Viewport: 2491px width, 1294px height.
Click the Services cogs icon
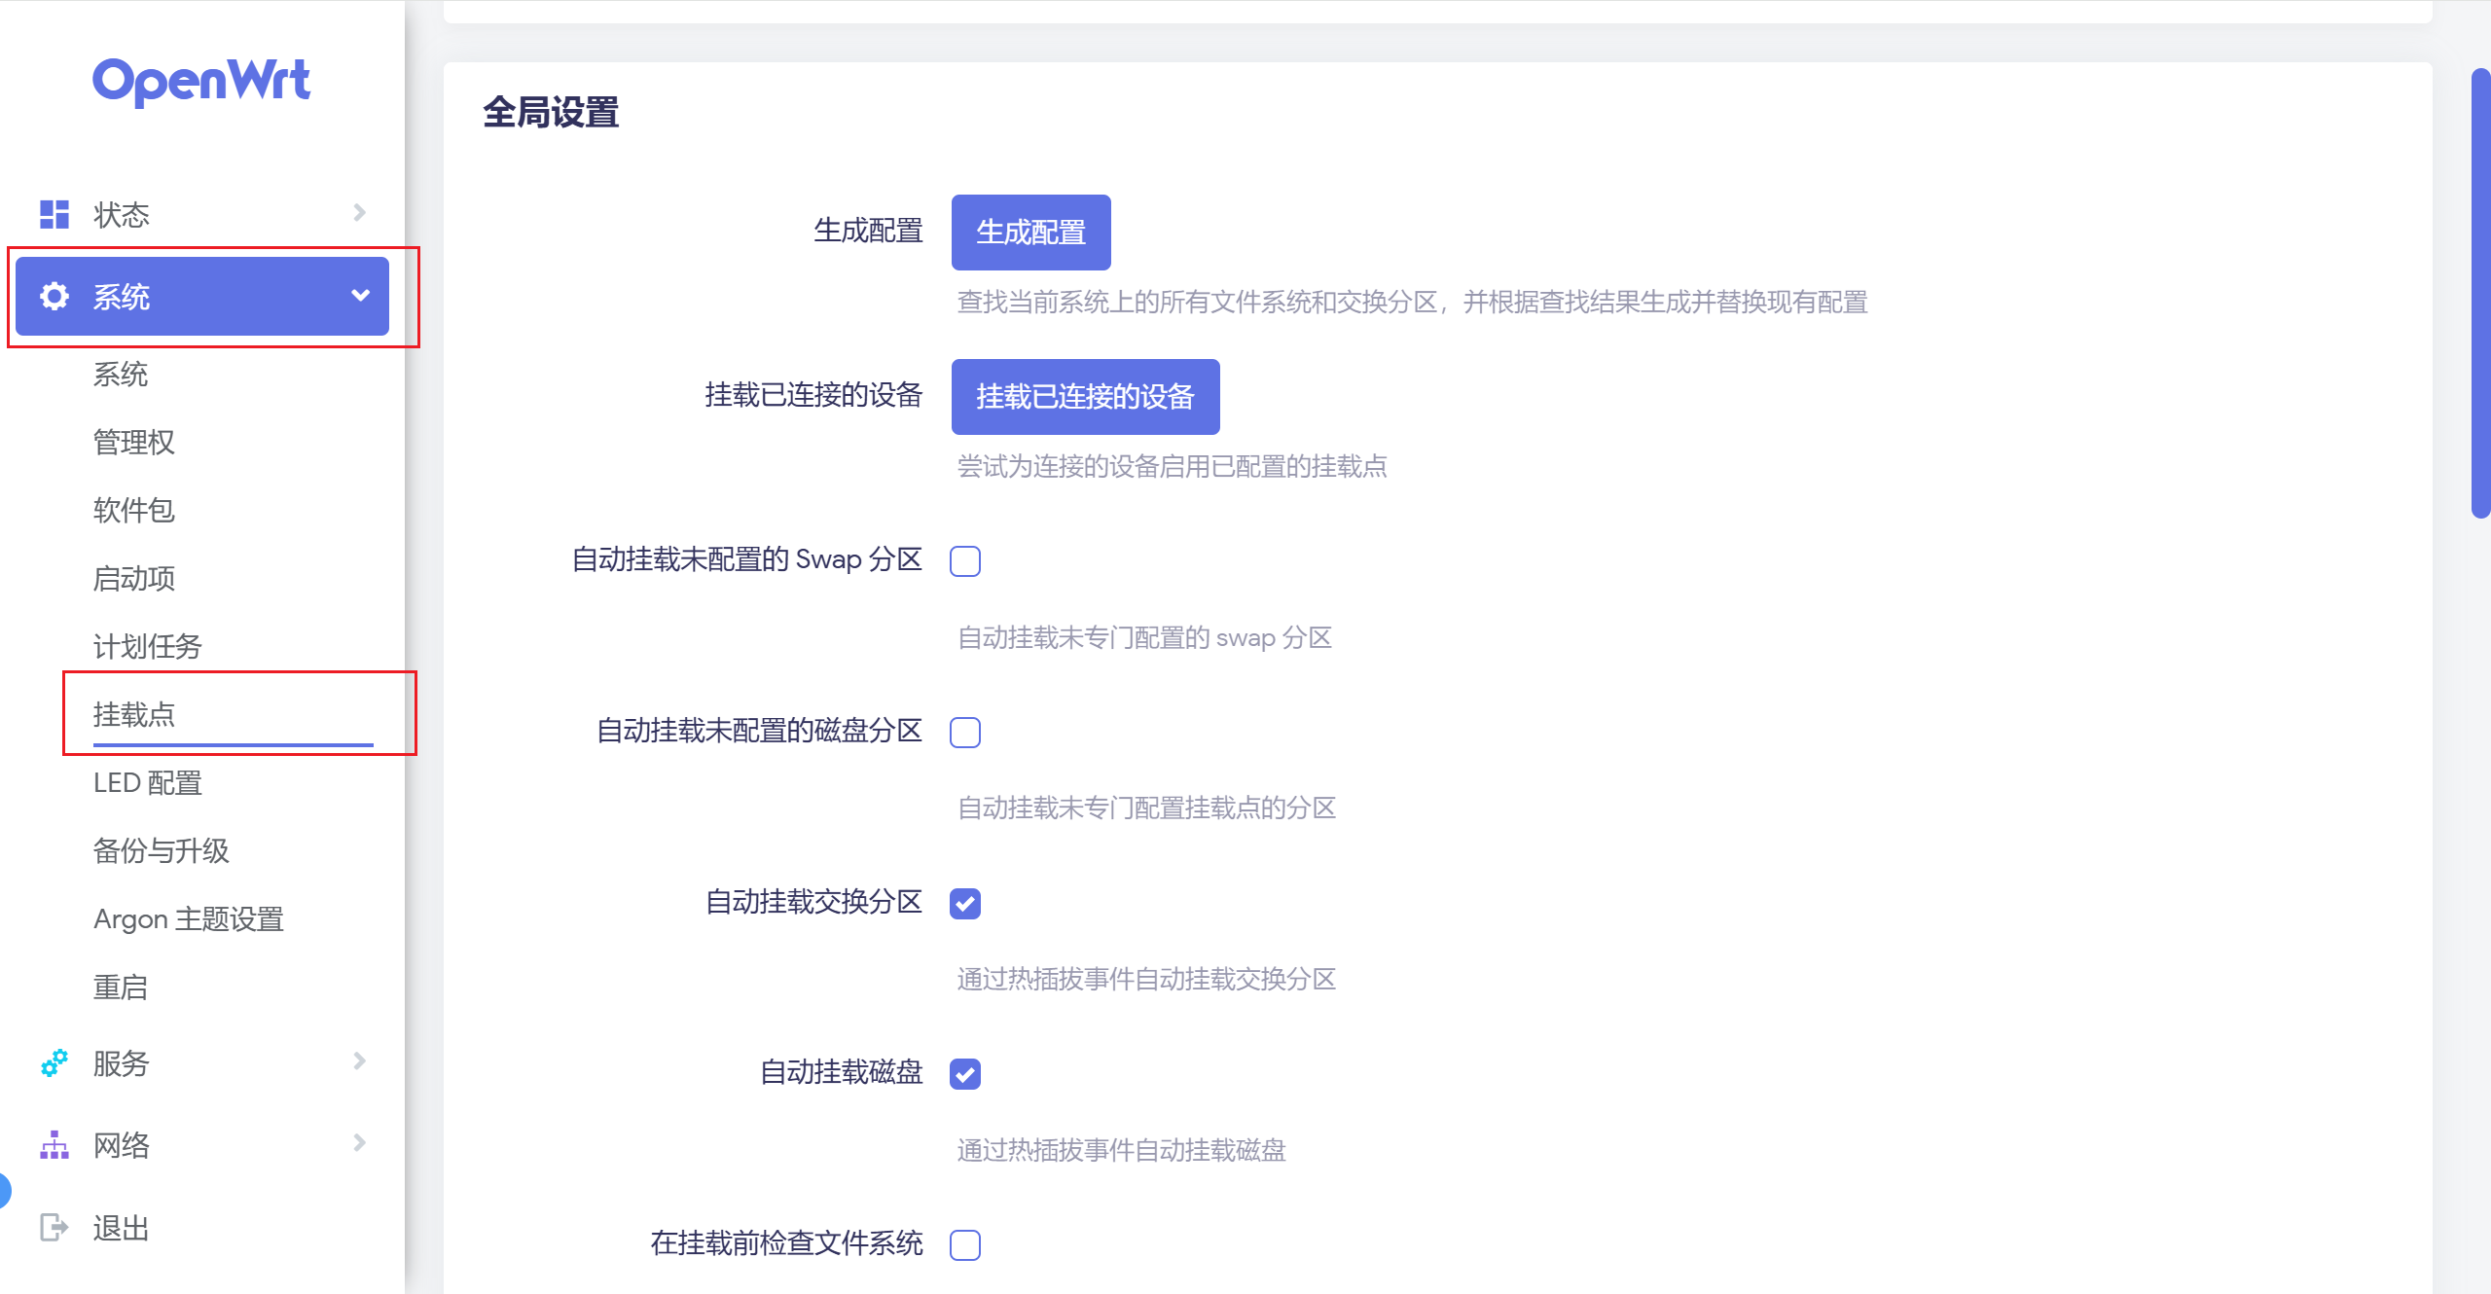point(54,1062)
